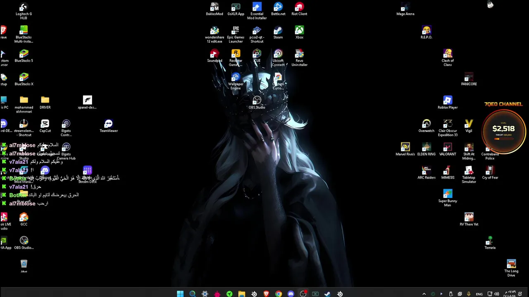The height and width of the screenshot is (297, 529).
Task: Launch Battle.net from the desktop
Action: (x=278, y=9)
